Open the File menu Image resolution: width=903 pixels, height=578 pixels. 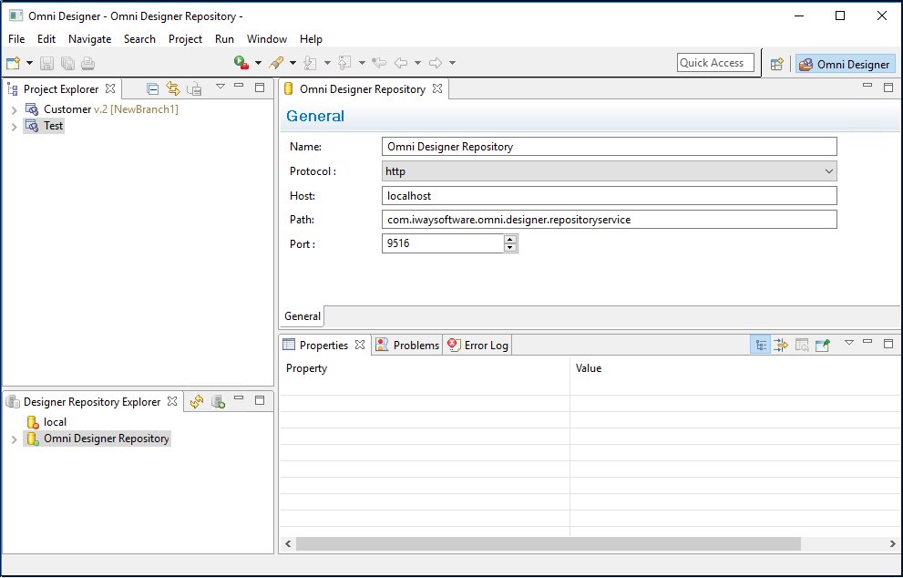click(16, 39)
